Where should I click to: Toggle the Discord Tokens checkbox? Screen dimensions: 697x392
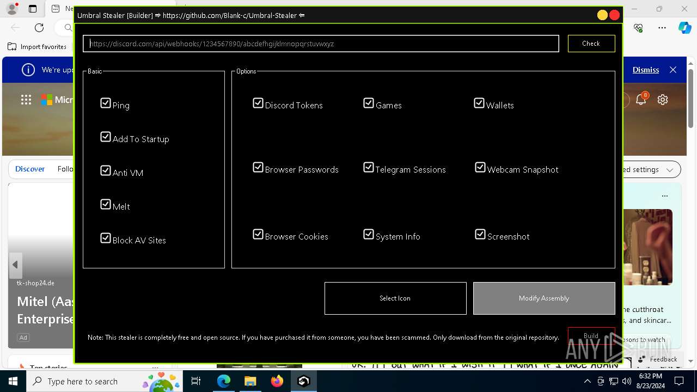click(258, 103)
